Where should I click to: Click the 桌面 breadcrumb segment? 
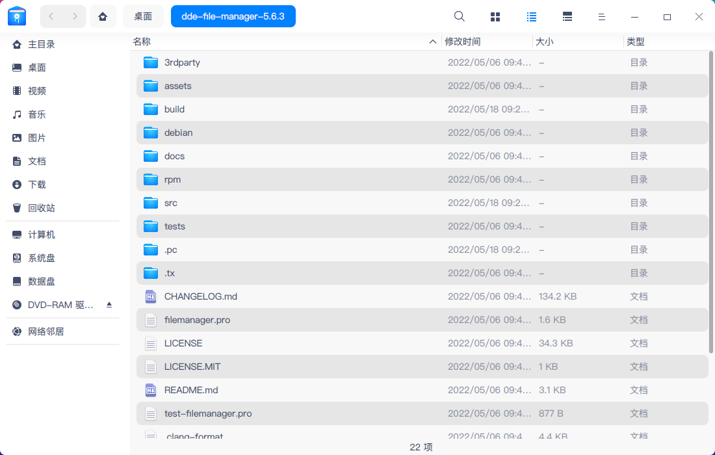143,17
